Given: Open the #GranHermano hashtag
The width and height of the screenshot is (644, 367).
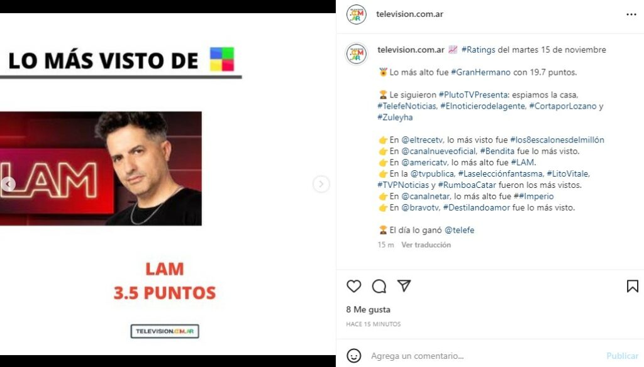Looking at the screenshot, I should [x=480, y=72].
